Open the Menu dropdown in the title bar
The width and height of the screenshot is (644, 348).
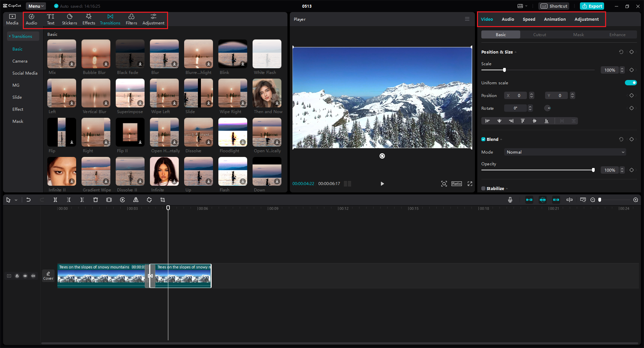click(36, 6)
